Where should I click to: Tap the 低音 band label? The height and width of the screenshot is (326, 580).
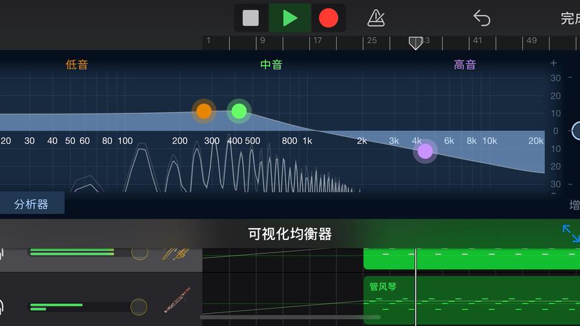77,65
